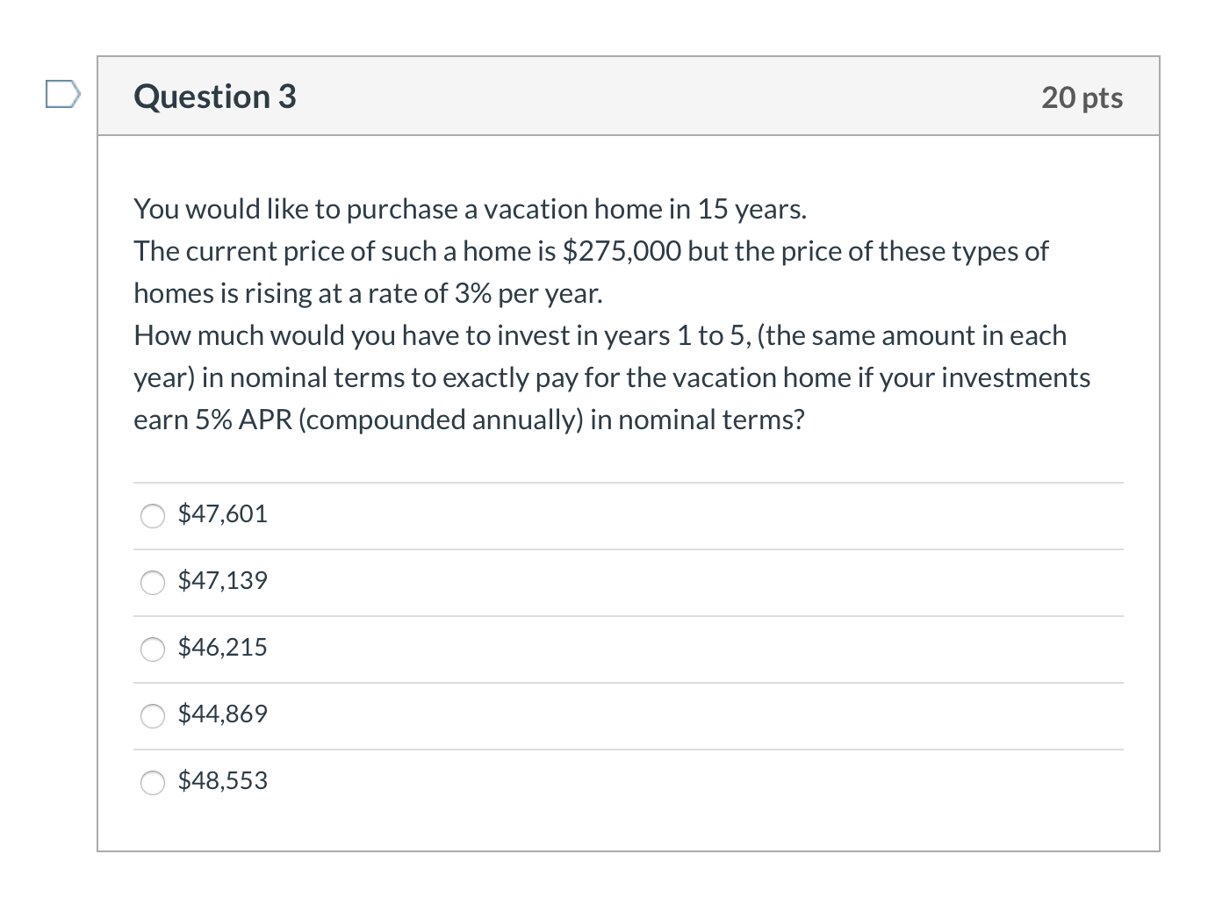Click the 20 pts label

(x=1082, y=98)
